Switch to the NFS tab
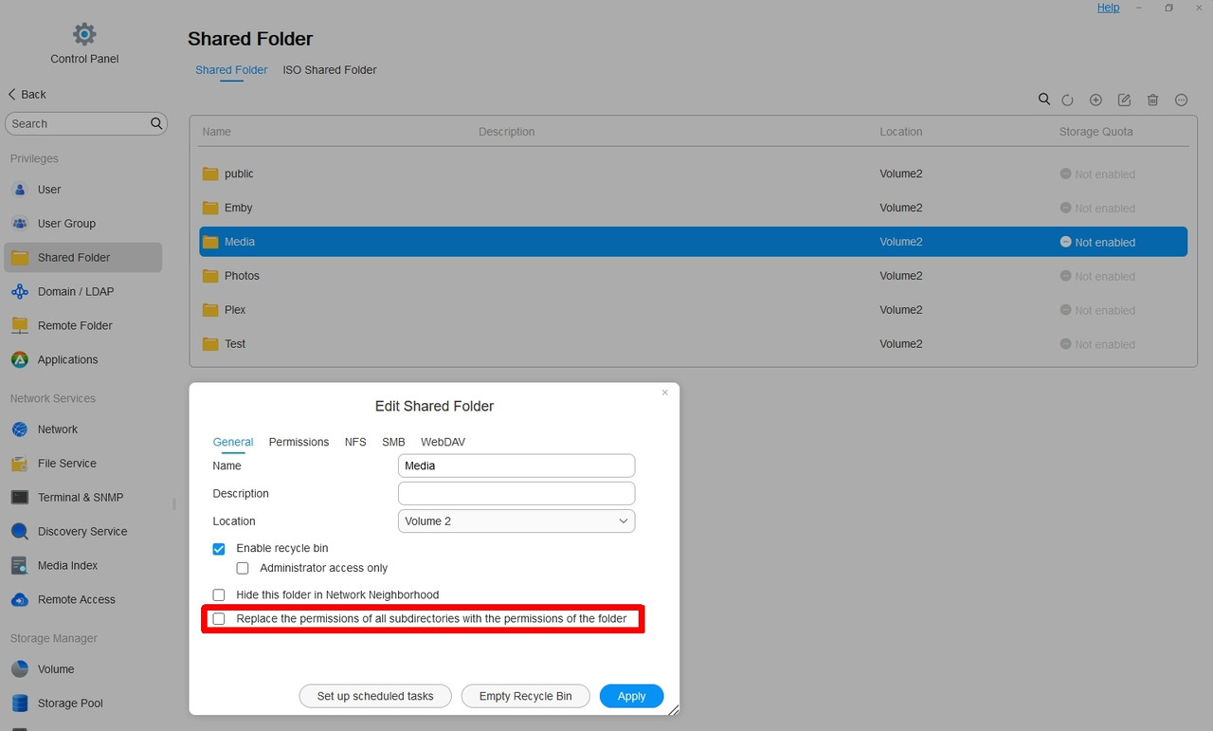This screenshot has width=1213, height=731. click(355, 443)
